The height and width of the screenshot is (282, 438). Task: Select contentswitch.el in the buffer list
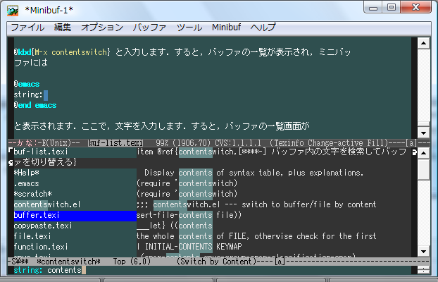click(42, 204)
